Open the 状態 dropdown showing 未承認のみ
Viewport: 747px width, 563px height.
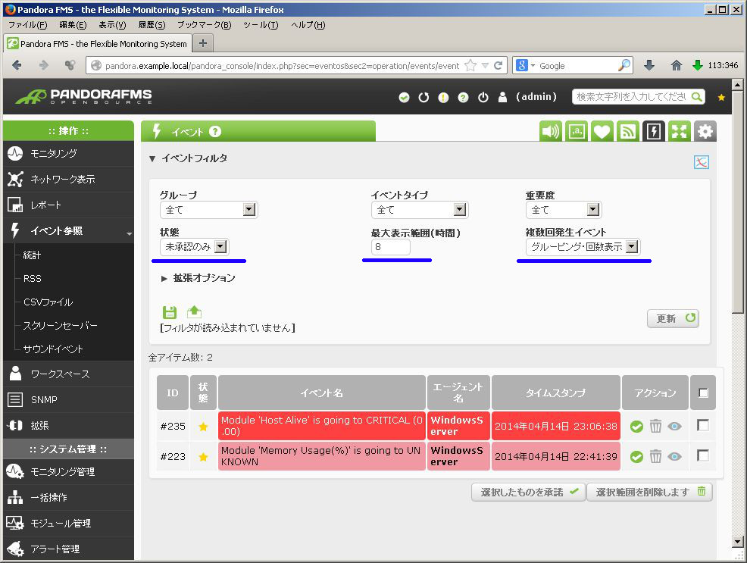coord(195,247)
